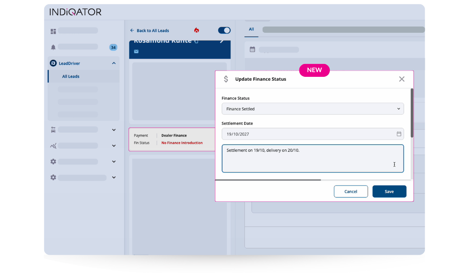
Task: Expand the first gear section chevron
Action: click(114, 161)
